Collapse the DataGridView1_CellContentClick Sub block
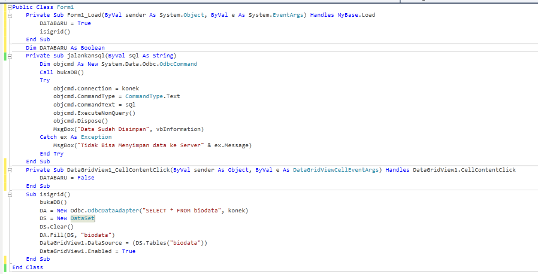Image resolution: width=538 pixels, height=274 pixels. [x=10, y=171]
